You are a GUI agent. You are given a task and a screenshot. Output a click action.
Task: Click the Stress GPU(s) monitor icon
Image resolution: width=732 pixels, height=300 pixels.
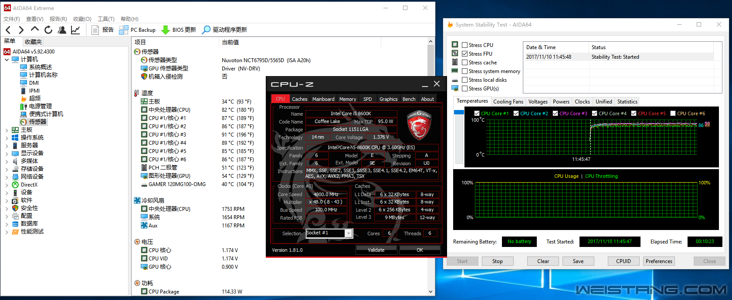pos(455,88)
